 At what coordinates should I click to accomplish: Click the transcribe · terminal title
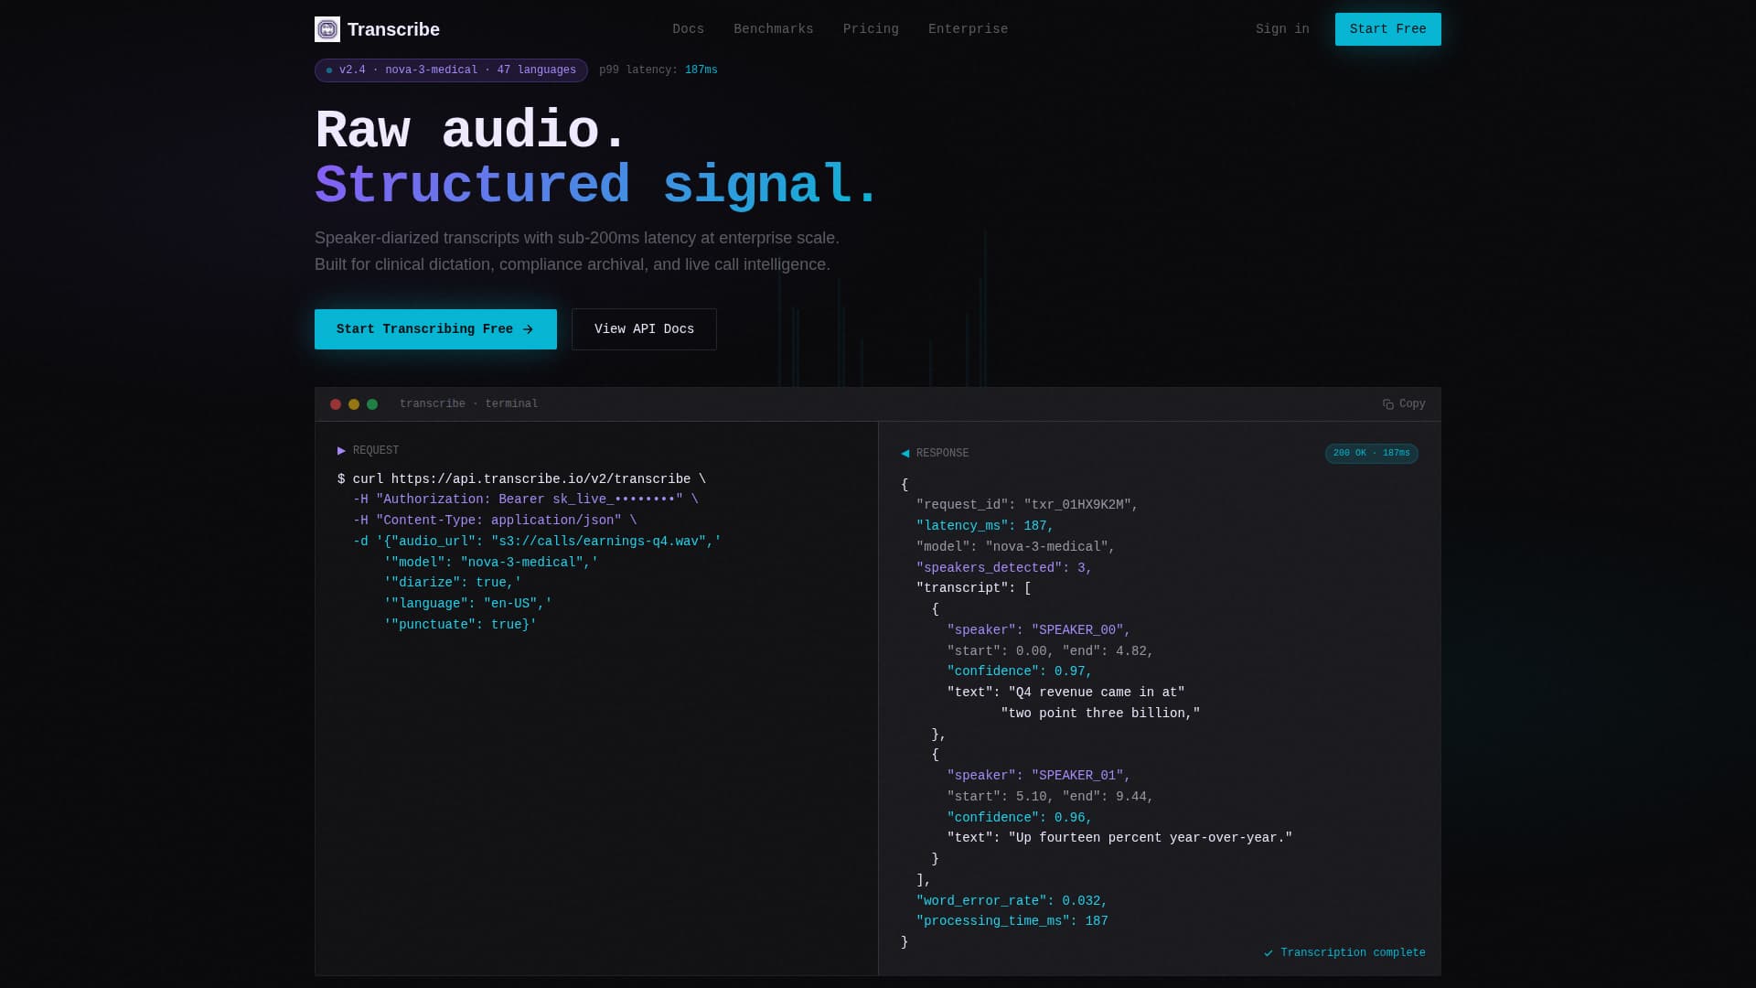point(468,404)
